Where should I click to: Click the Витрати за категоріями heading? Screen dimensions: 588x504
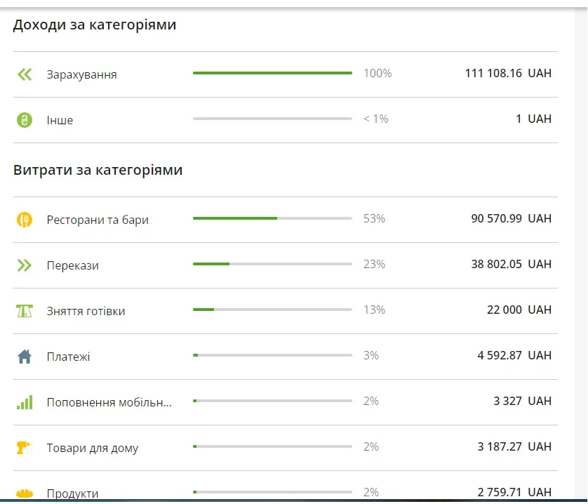pyautogui.click(x=98, y=170)
